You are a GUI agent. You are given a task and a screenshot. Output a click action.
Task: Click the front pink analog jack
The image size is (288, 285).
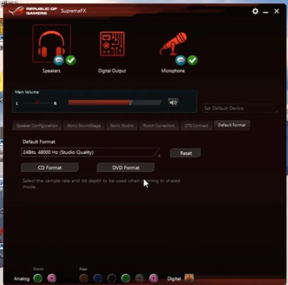(x=52, y=278)
